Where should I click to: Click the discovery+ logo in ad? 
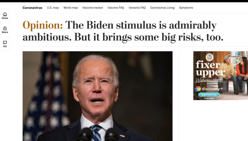point(209,89)
